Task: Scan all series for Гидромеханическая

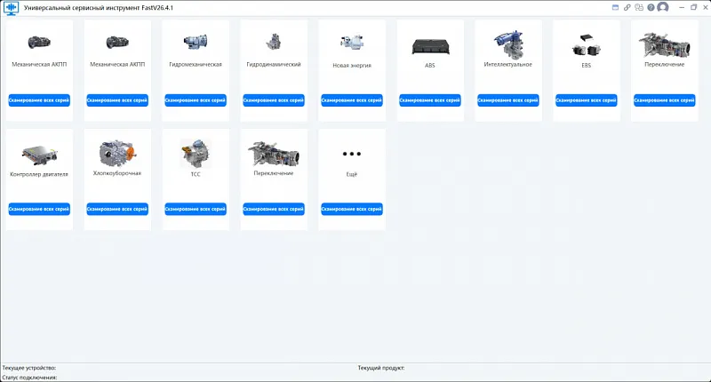Action: (196, 100)
